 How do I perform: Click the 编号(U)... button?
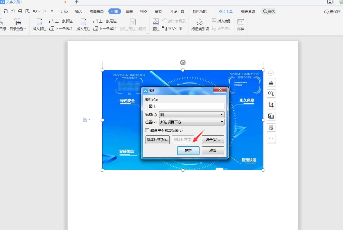point(213,139)
